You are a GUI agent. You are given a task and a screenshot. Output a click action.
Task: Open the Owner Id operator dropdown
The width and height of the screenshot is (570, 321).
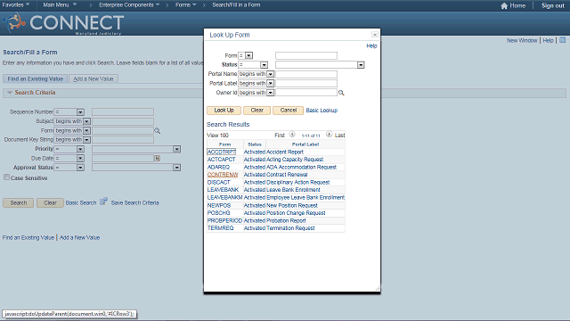tap(270, 93)
